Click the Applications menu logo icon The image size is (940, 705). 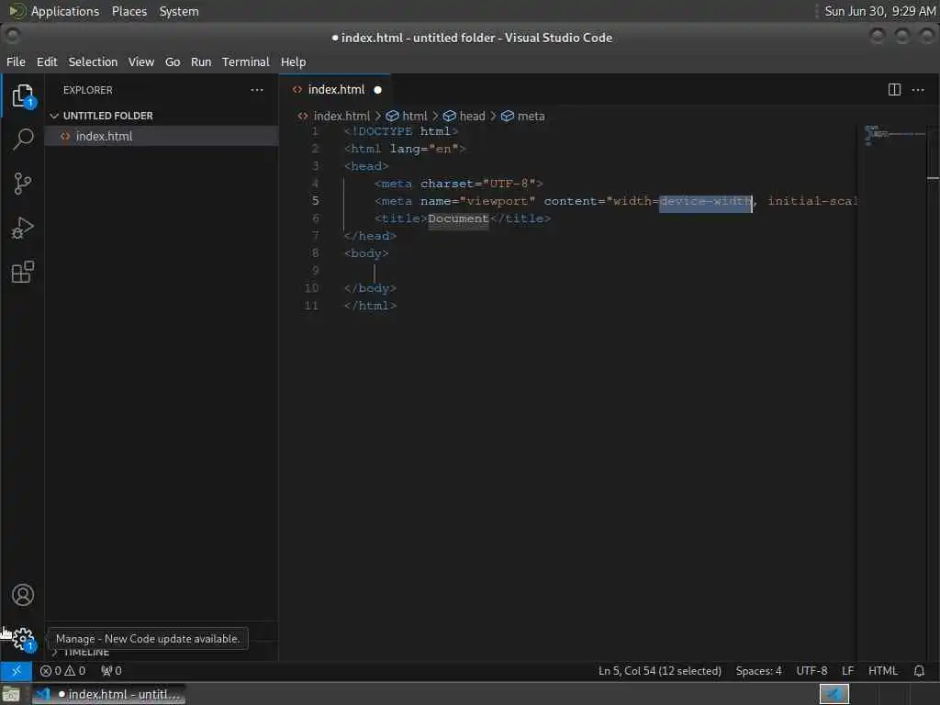pyautogui.click(x=17, y=11)
